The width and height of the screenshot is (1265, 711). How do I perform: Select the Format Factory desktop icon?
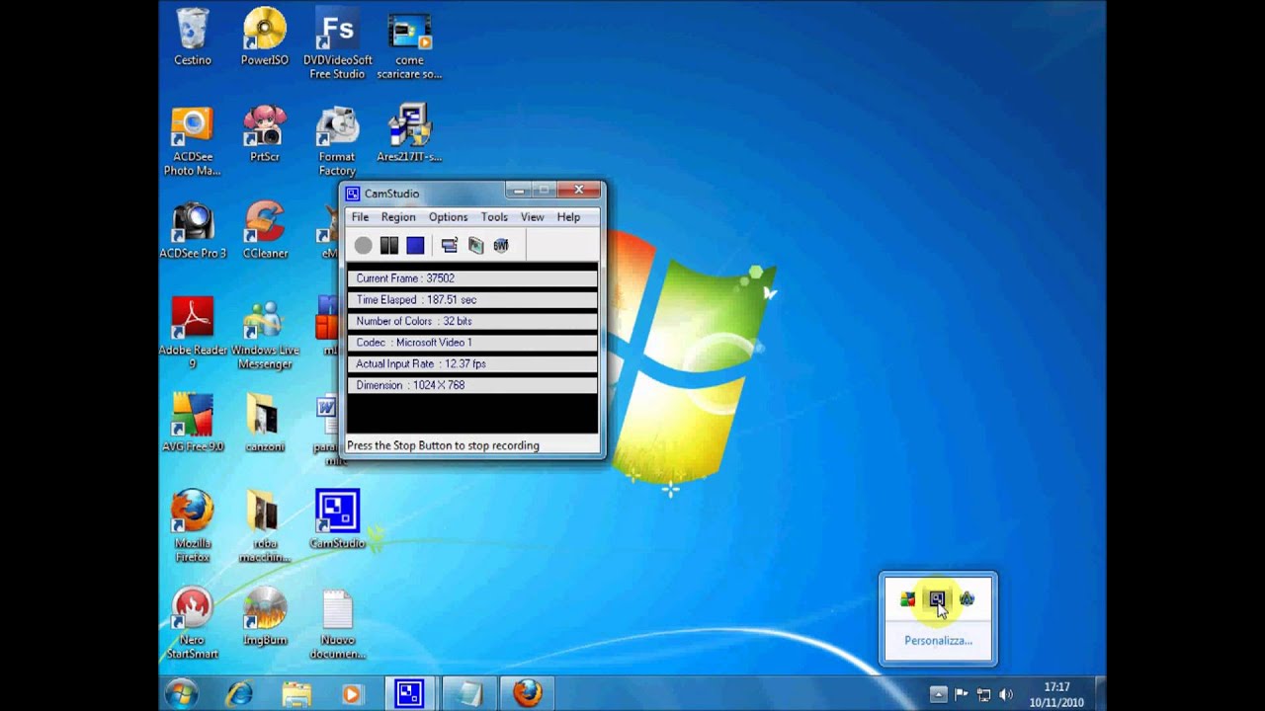337,141
